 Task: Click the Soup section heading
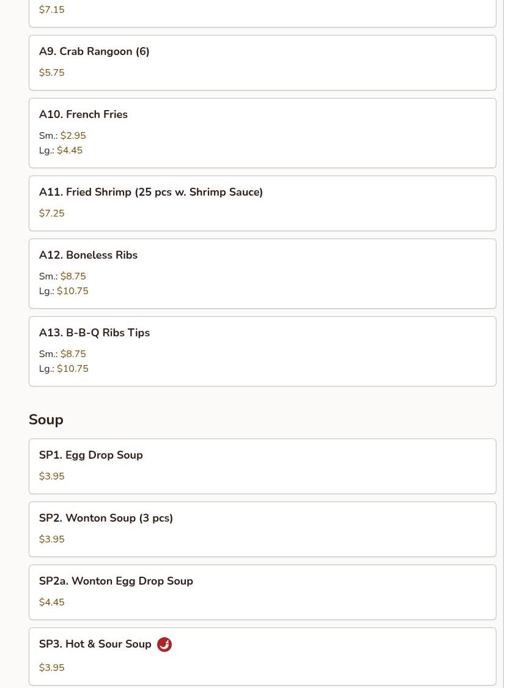pos(46,420)
